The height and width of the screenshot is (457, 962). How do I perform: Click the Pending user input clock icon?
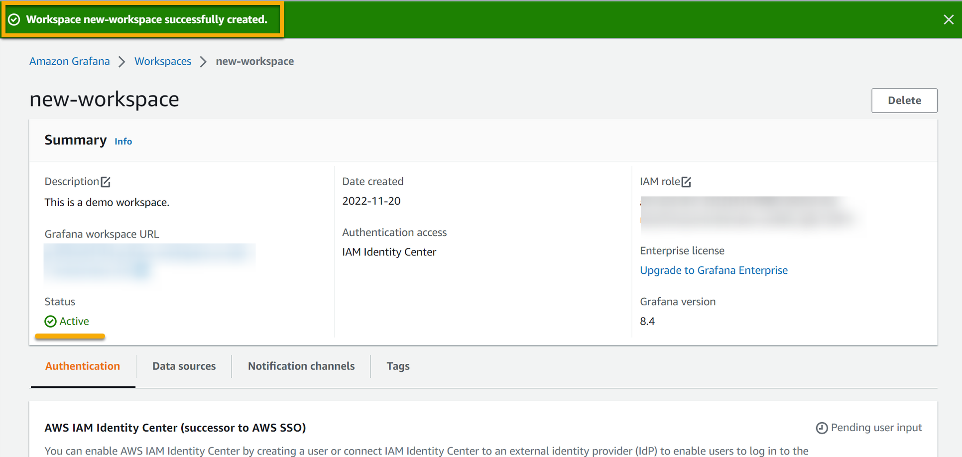(x=822, y=428)
